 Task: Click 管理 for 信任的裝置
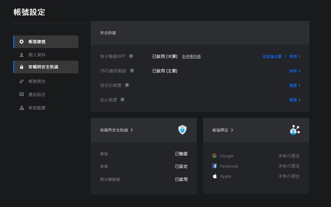(x=295, y=85)
